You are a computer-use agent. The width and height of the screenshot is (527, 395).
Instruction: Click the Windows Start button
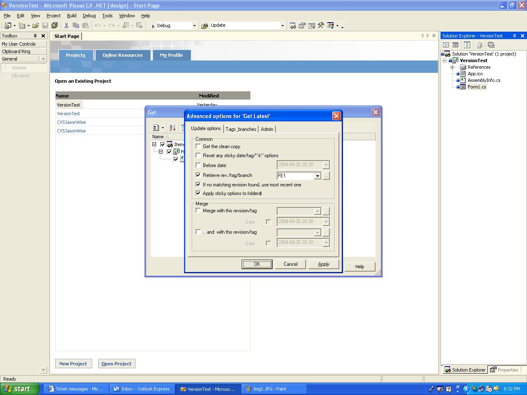[x=20, y=389]
